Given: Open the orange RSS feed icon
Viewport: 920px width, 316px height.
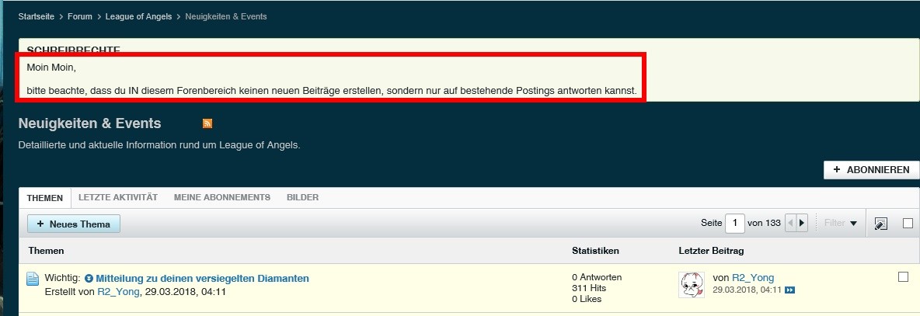Looking at the screenshot, I should click(207, 123).
